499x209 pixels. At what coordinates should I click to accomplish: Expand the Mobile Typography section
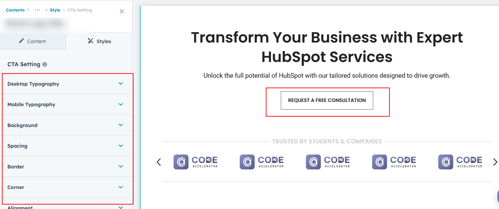(x=121, y=105)
